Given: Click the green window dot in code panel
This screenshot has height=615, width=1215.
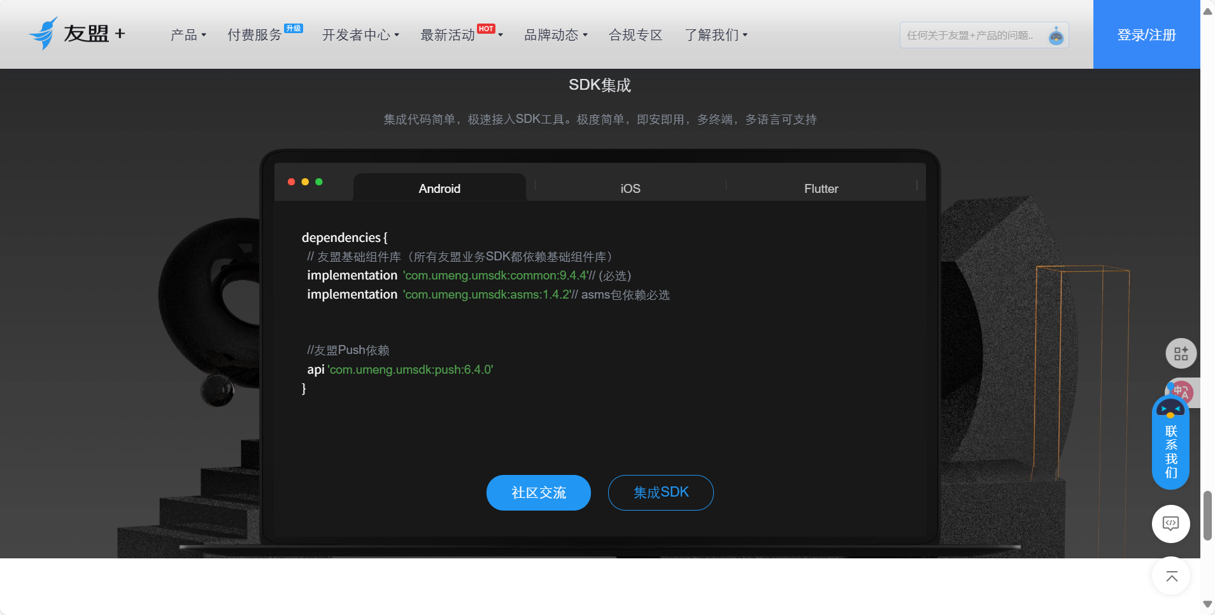Looking at the screenshot, I should click(319, 182).
